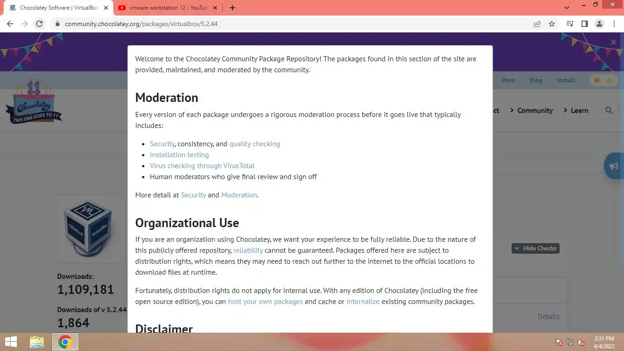Image resolution: width=624 pixels, height=351 pixels.
Task: Switch to vmware workstation YouTube tab
Action: 167,8
